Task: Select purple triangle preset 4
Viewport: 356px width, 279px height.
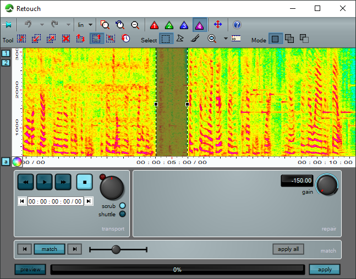Action: pyautogui.click(x=200, y=25)
